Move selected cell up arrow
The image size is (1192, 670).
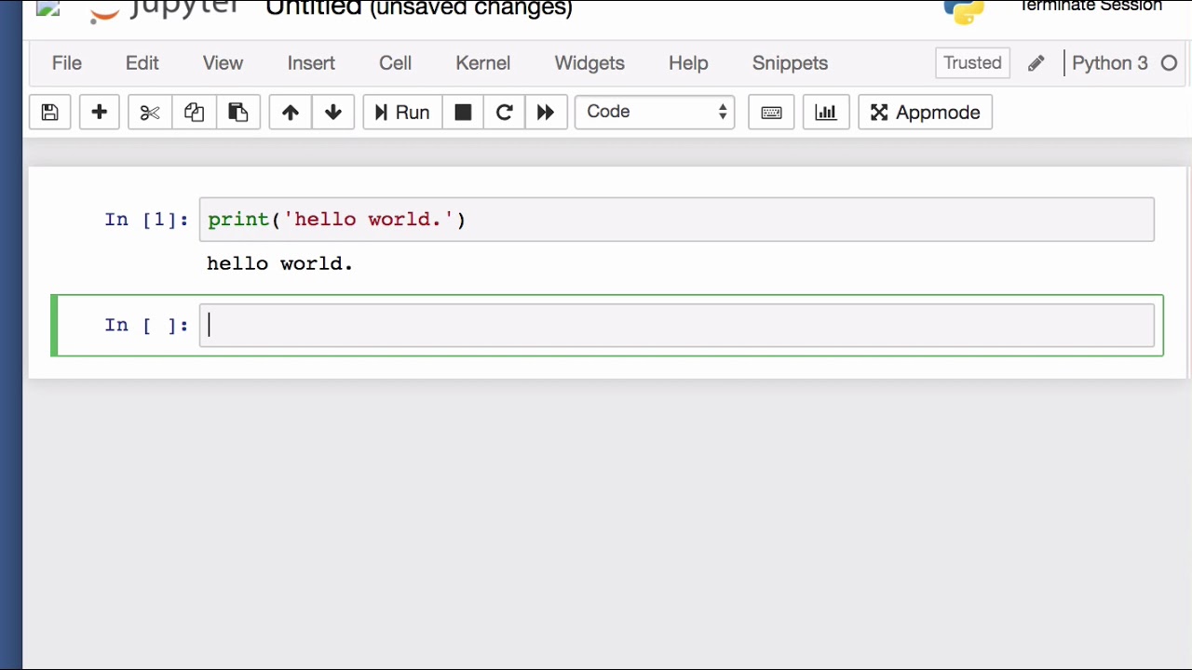pyautogui.click(x=291, y=113)
